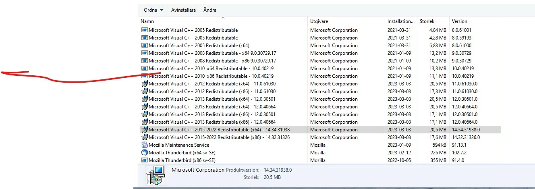
Task: Click icon of Visual C++ 2005 Redistributable 8.0.61001
Action: click(145, 30)
